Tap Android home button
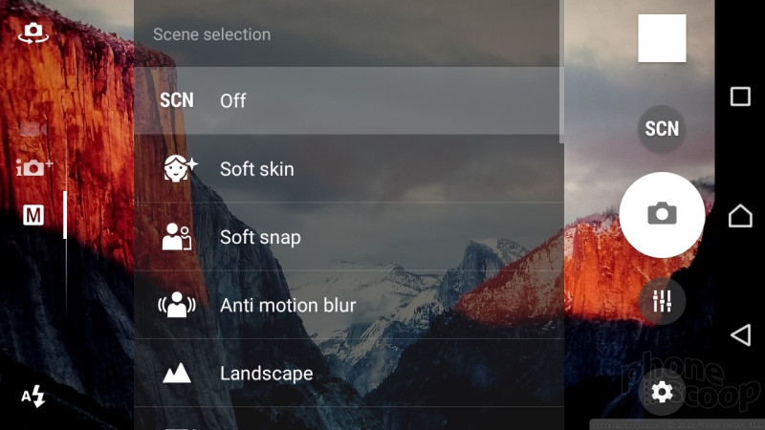The image size is (765, 430). click(x=740, y=216)
